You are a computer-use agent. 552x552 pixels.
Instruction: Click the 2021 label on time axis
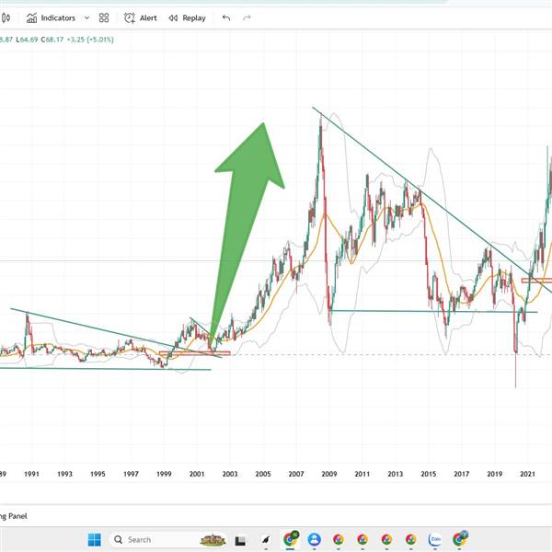coord(528,474)
